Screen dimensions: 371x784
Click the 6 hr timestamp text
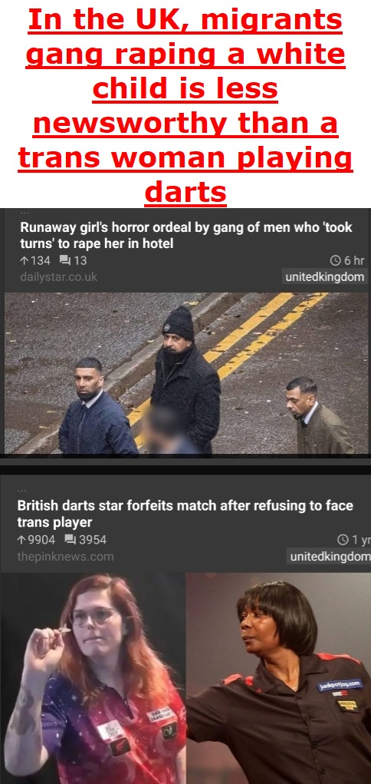(354, 260)
